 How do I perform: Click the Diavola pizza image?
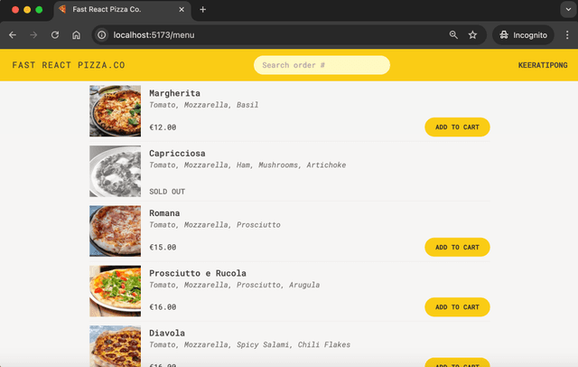click(x=115, y=346)
